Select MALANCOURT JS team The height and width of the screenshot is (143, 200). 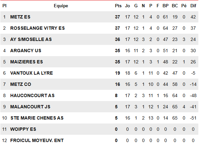pyautogui.click(x=30, y=107)
